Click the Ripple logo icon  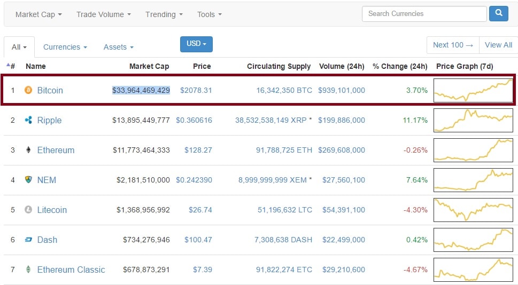28,120
